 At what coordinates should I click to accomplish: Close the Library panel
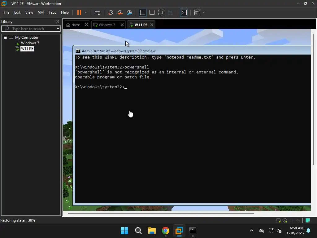(58, 21)
